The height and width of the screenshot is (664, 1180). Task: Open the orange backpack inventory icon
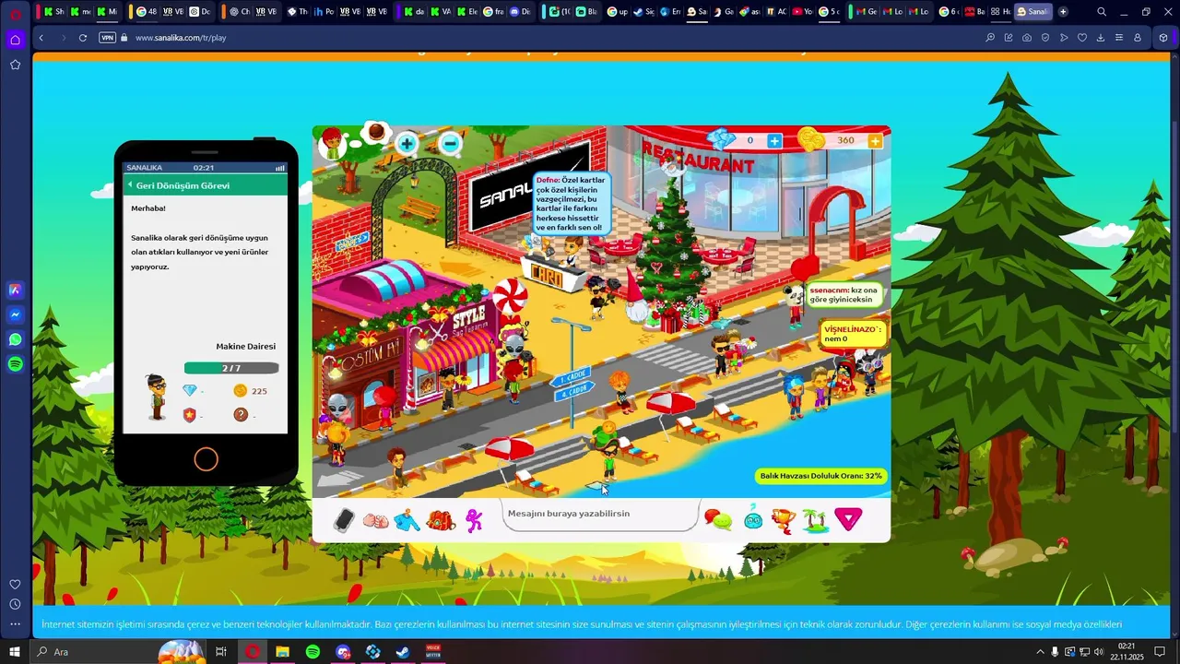[x=441, y=520]
